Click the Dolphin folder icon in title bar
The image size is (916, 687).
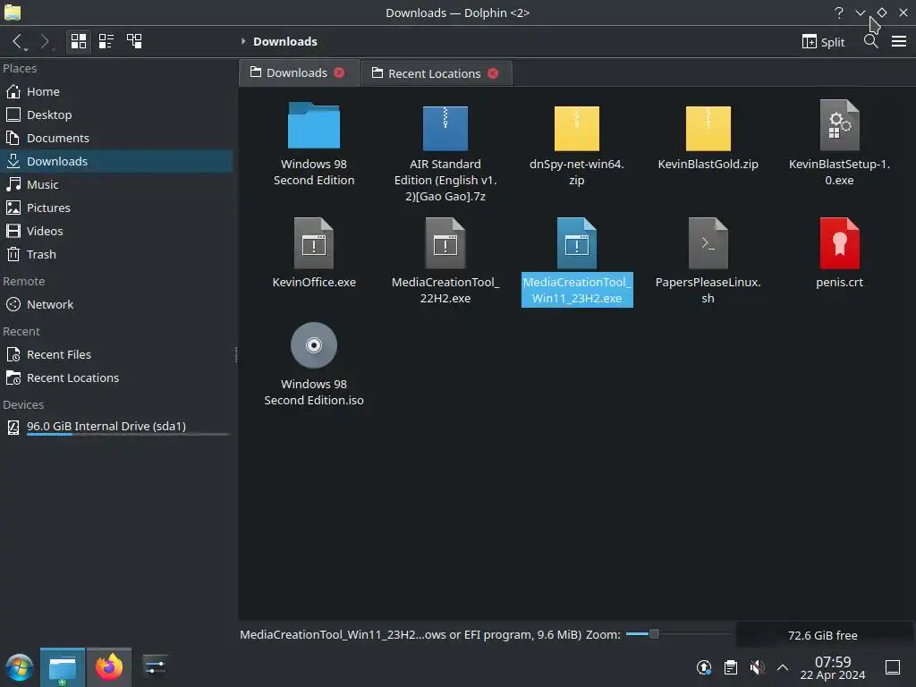click(13, 13)
